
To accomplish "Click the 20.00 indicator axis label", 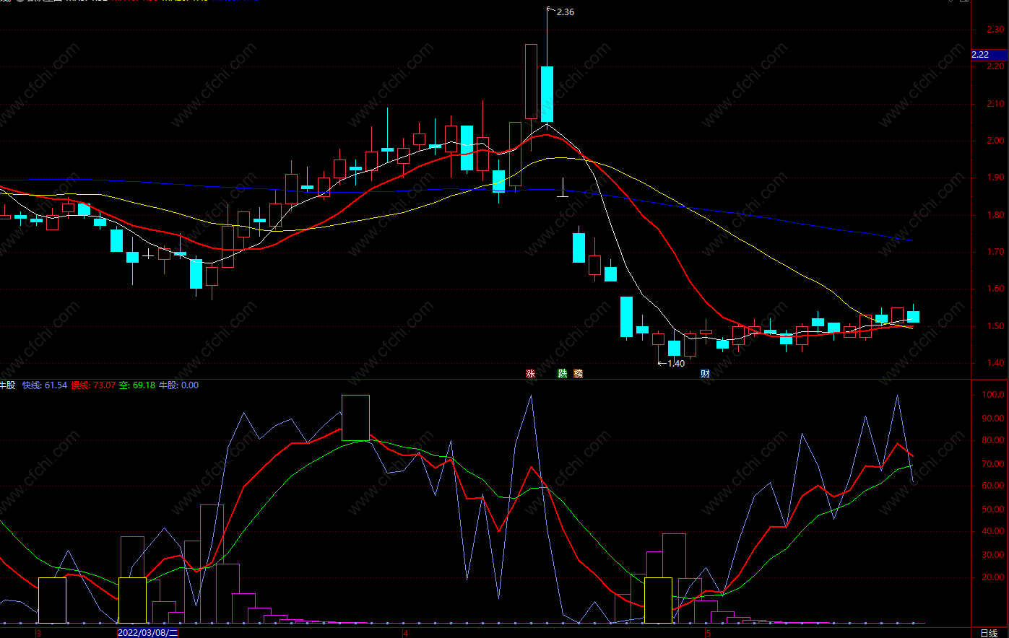I will point(993,577).
